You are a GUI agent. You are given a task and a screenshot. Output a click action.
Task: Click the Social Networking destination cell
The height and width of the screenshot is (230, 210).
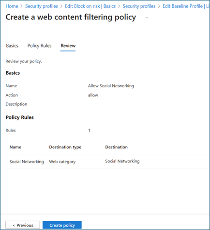point(122,161)
